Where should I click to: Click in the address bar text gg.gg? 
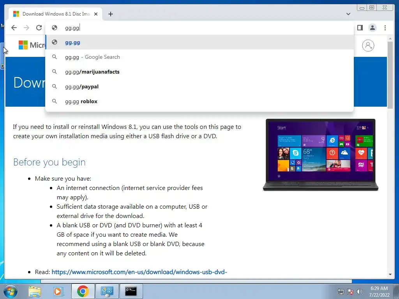point(72,28)
